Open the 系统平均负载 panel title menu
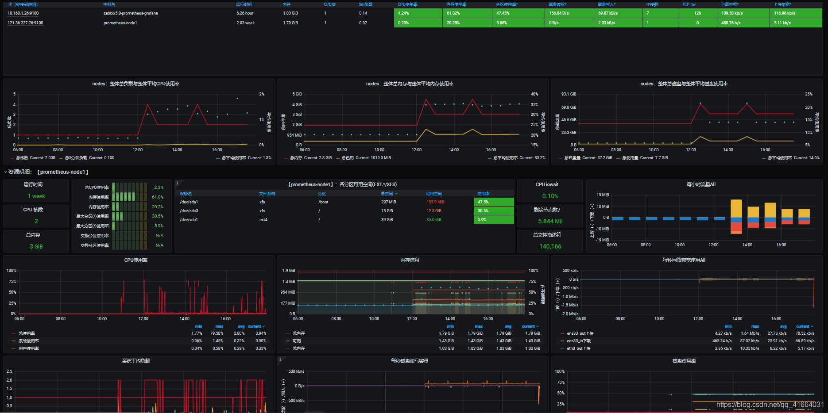Image resolution: width=828 pixels, height=413 pixels. pyautogui.click(x=136, y=361)
